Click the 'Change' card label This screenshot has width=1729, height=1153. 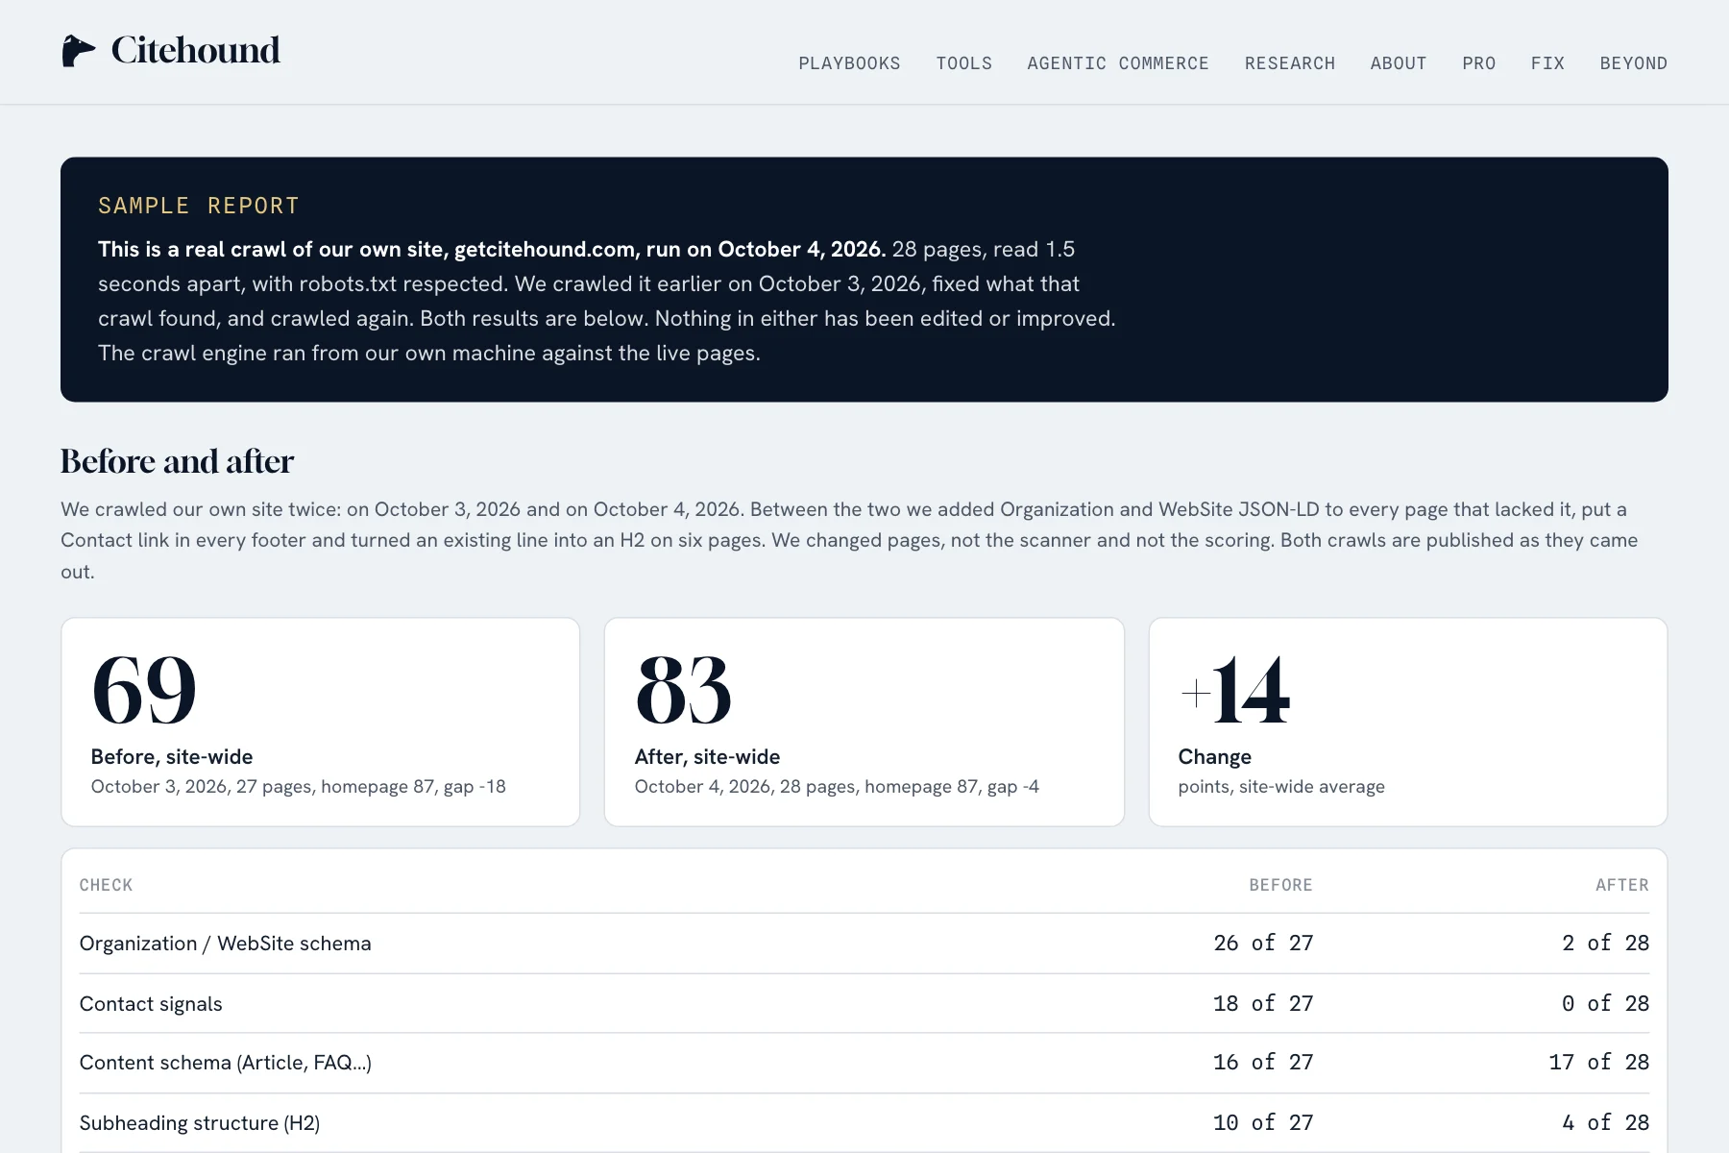[1214, 757]
